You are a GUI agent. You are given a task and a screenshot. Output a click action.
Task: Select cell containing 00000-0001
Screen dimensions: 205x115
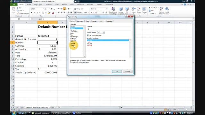[48, 73]
